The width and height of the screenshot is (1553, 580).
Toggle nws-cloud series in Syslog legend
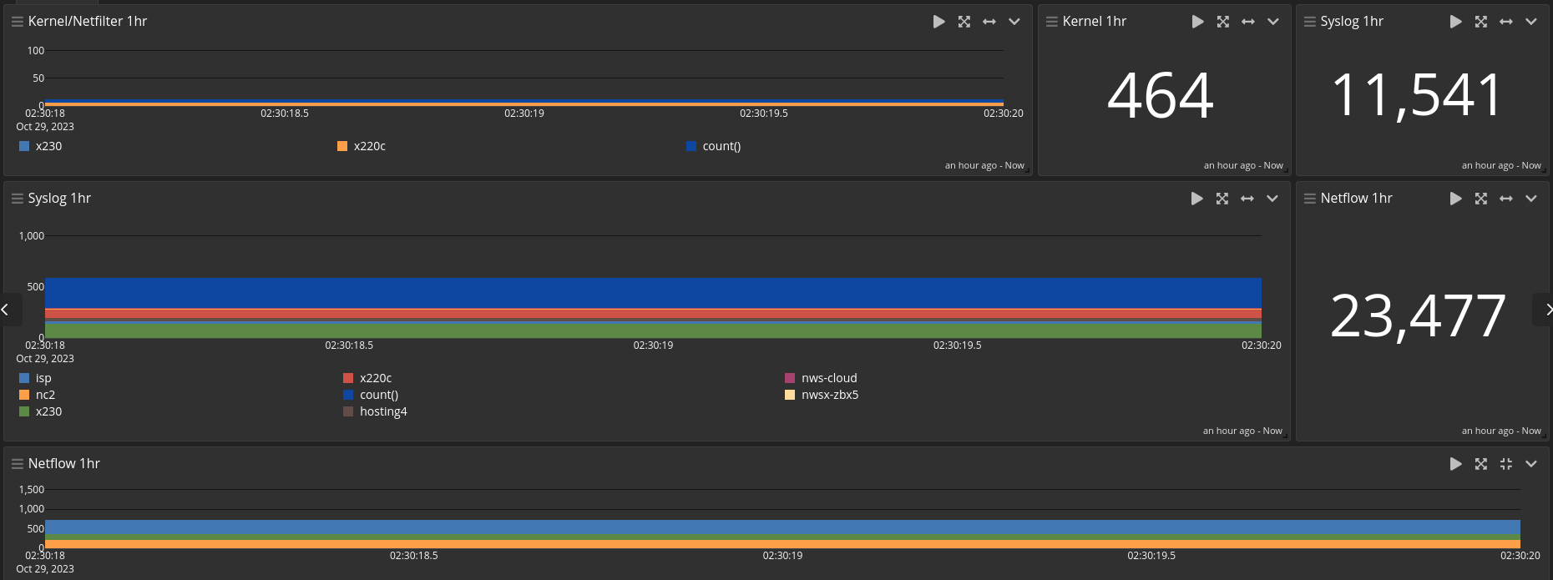[821, 378]
